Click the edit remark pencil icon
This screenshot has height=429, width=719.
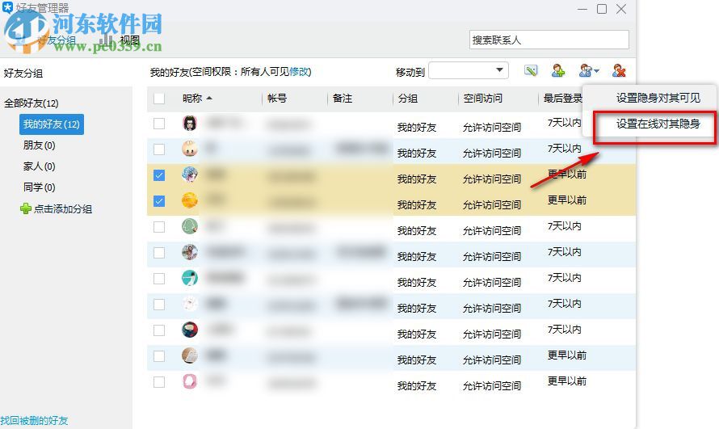pos(531,70)
